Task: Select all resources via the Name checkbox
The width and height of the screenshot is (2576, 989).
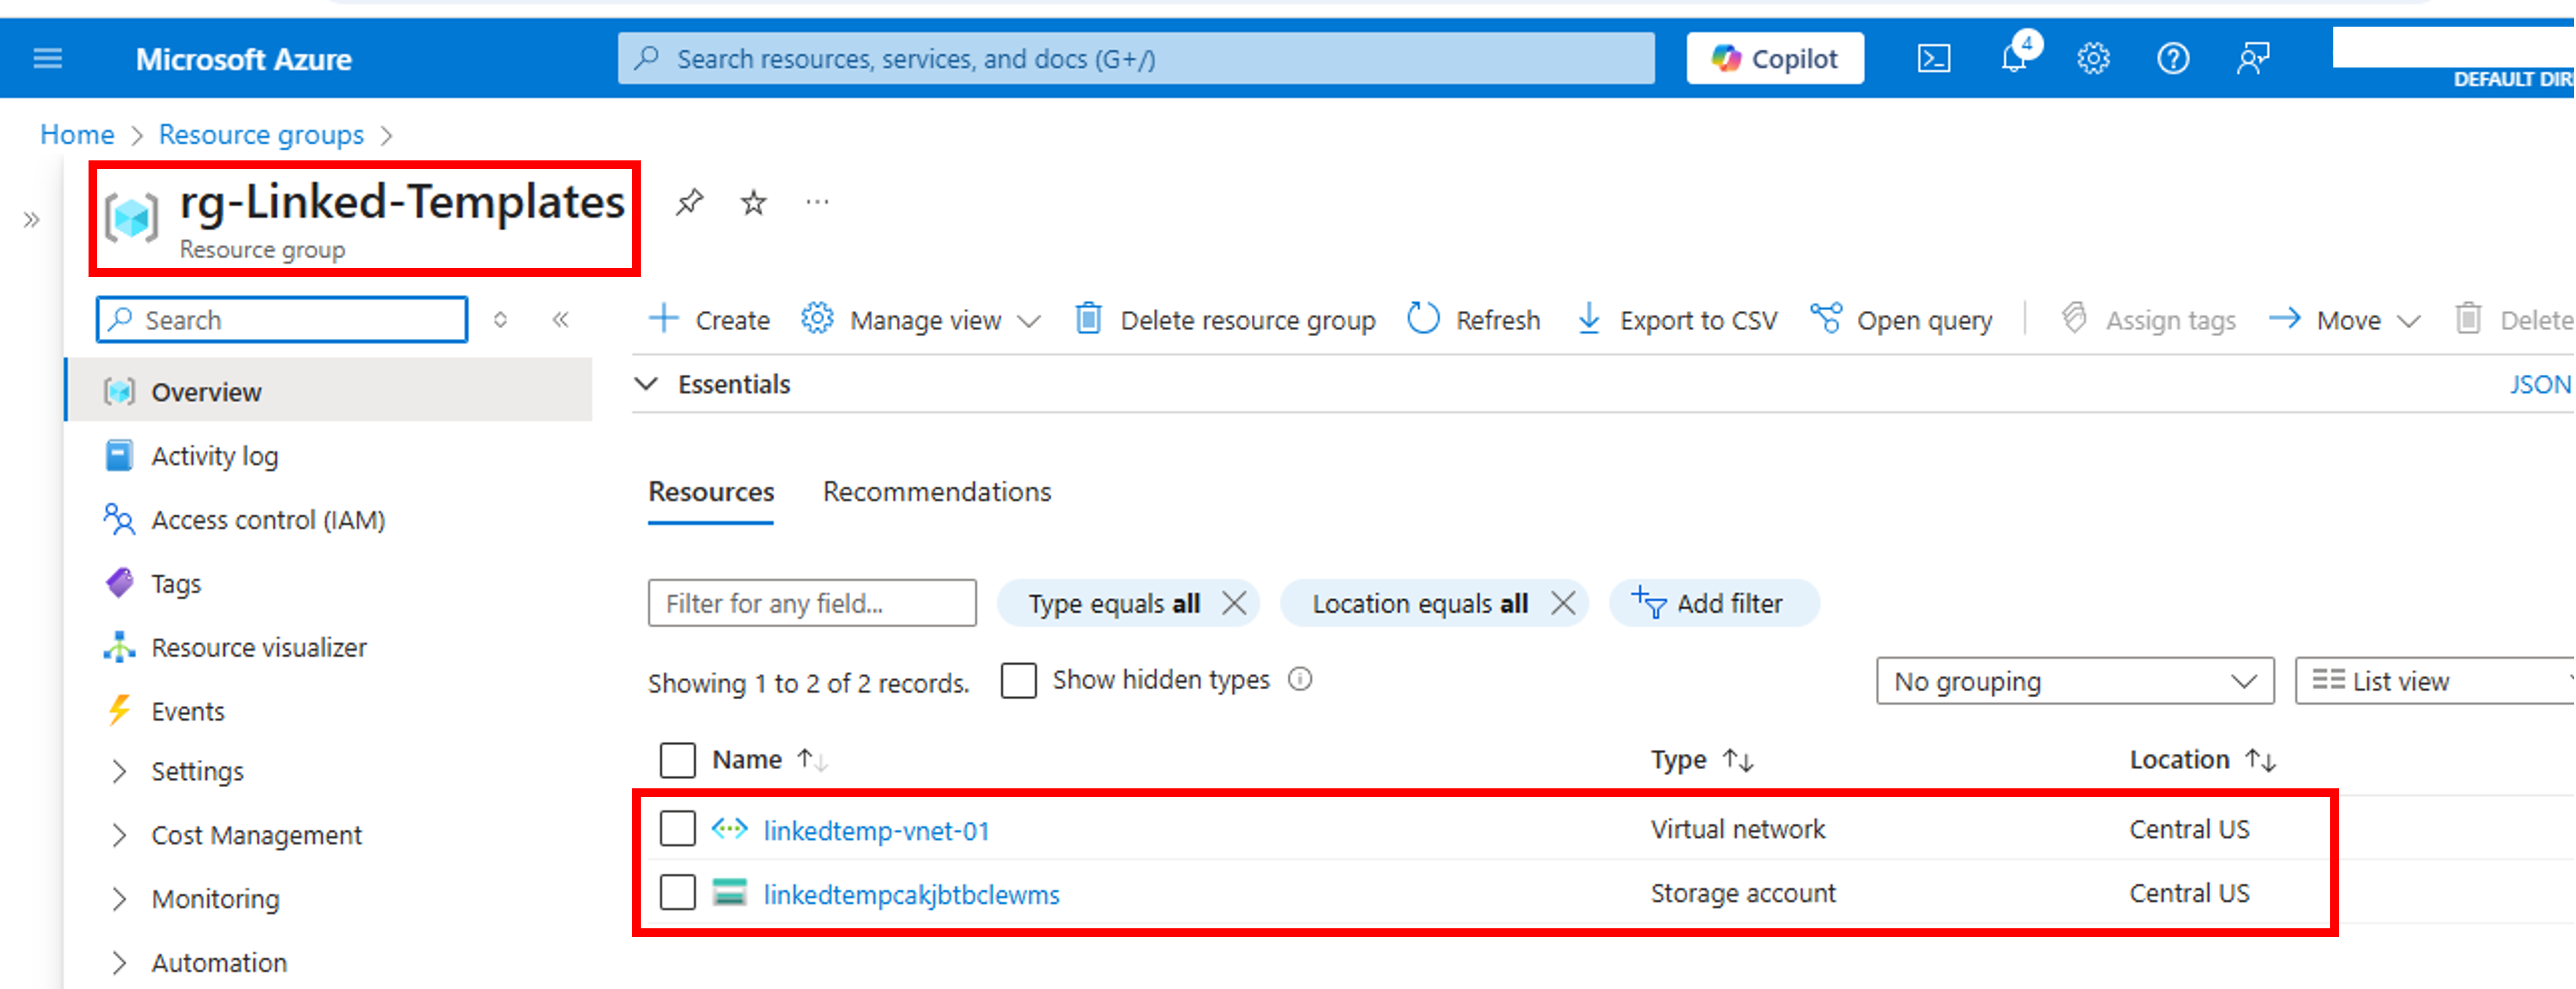Action: 677,760
